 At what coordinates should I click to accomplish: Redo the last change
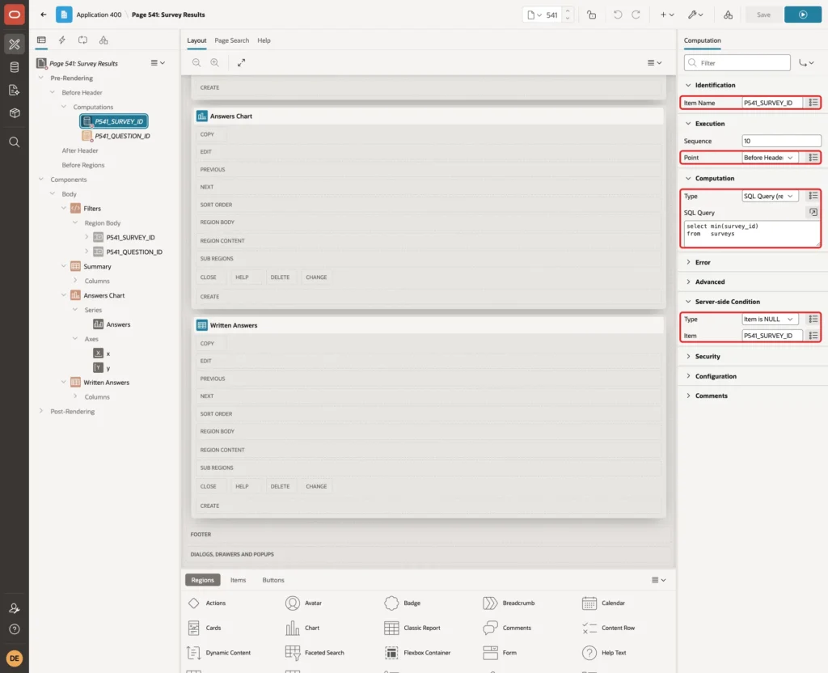pyautogui.click(x=636, y=15)
